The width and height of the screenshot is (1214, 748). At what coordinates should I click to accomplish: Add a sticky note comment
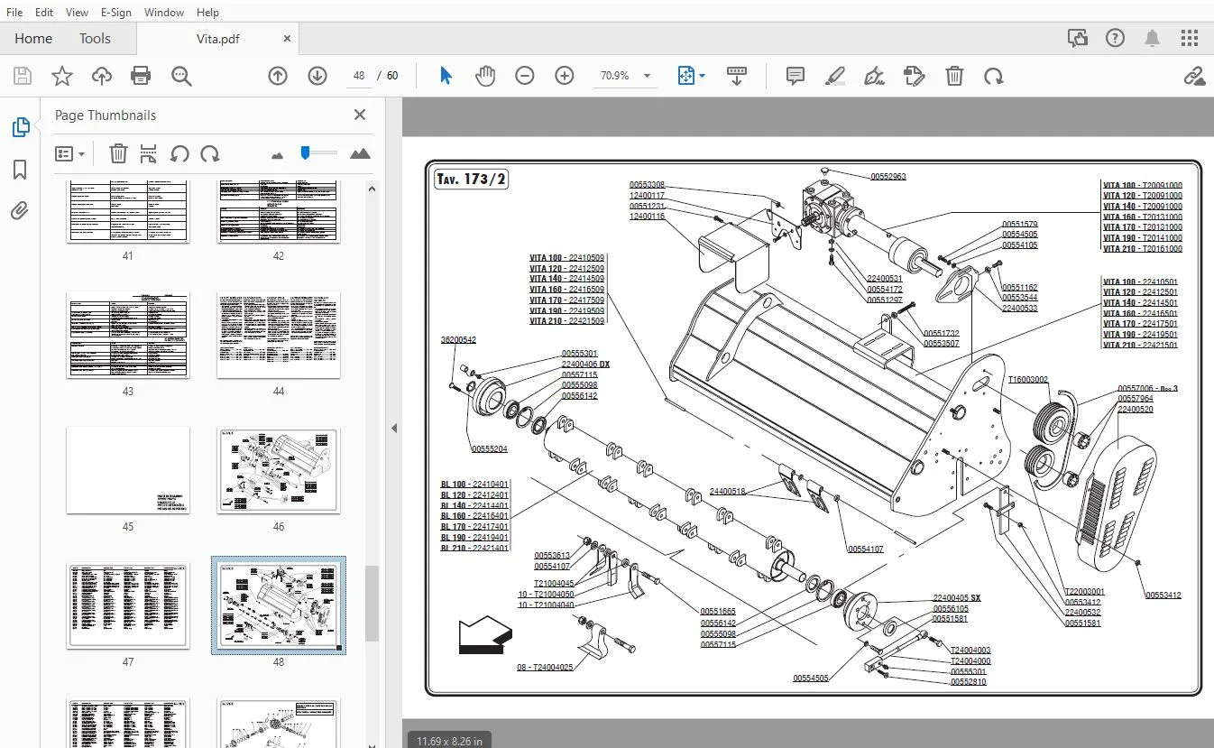tap(796, 76)
